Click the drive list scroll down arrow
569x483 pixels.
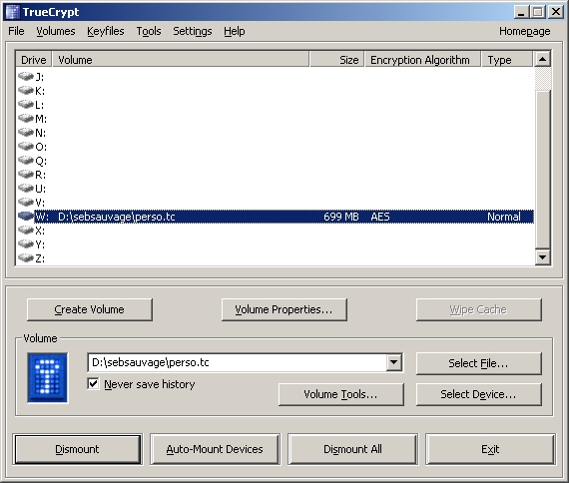[542, 256]
